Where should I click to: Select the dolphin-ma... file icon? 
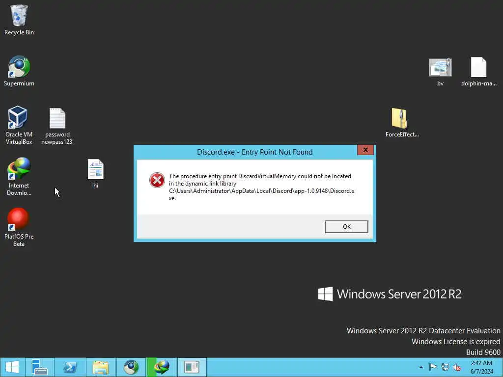pyautogui.click(x=478, y=72)
